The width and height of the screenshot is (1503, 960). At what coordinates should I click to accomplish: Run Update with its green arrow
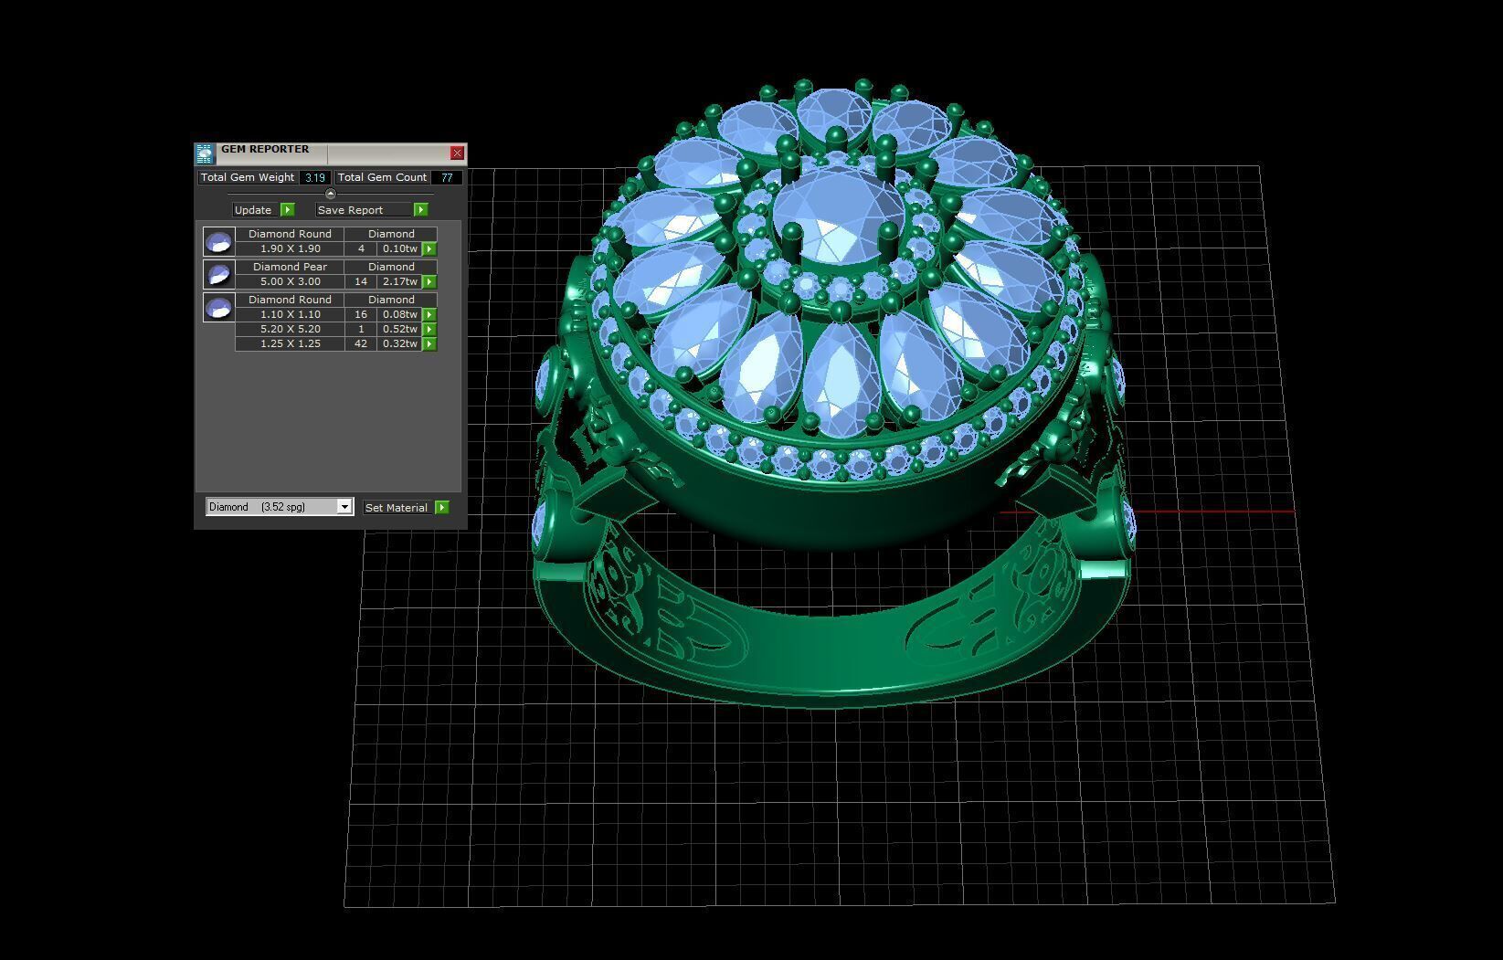[287, 210]
